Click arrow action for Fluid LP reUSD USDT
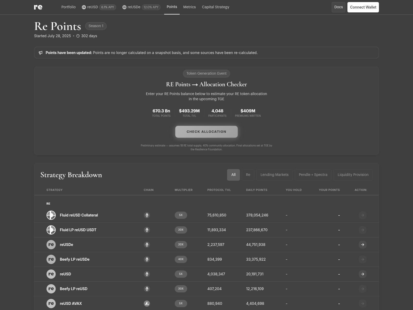This screenshot has height=310, width=413. point(363,230)
